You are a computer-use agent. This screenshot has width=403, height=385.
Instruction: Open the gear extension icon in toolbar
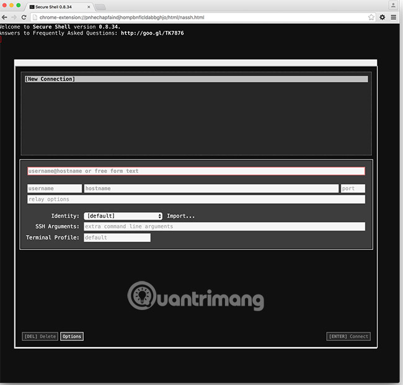(x=383, y=17)
